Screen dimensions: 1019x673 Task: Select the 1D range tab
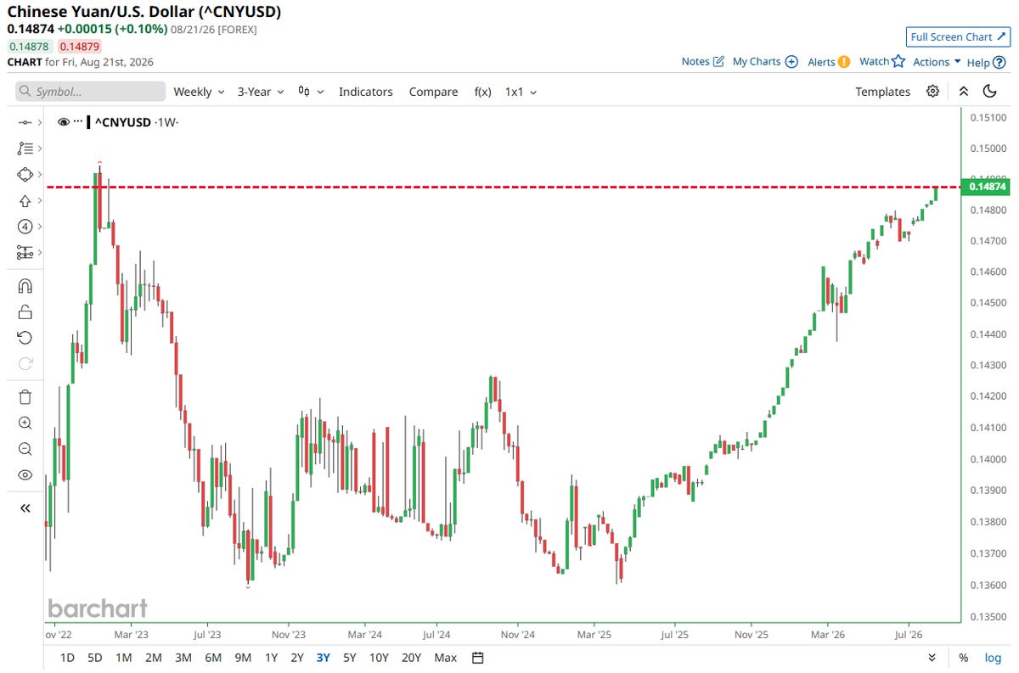67,658
